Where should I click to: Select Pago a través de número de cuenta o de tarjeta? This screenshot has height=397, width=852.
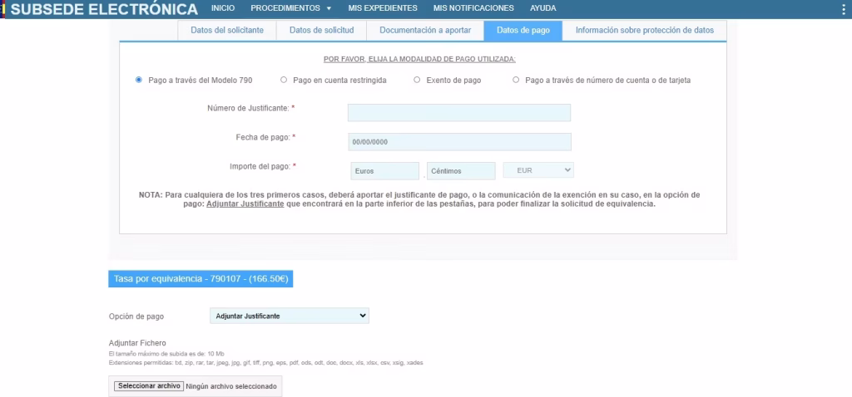[x=516, y=80]
